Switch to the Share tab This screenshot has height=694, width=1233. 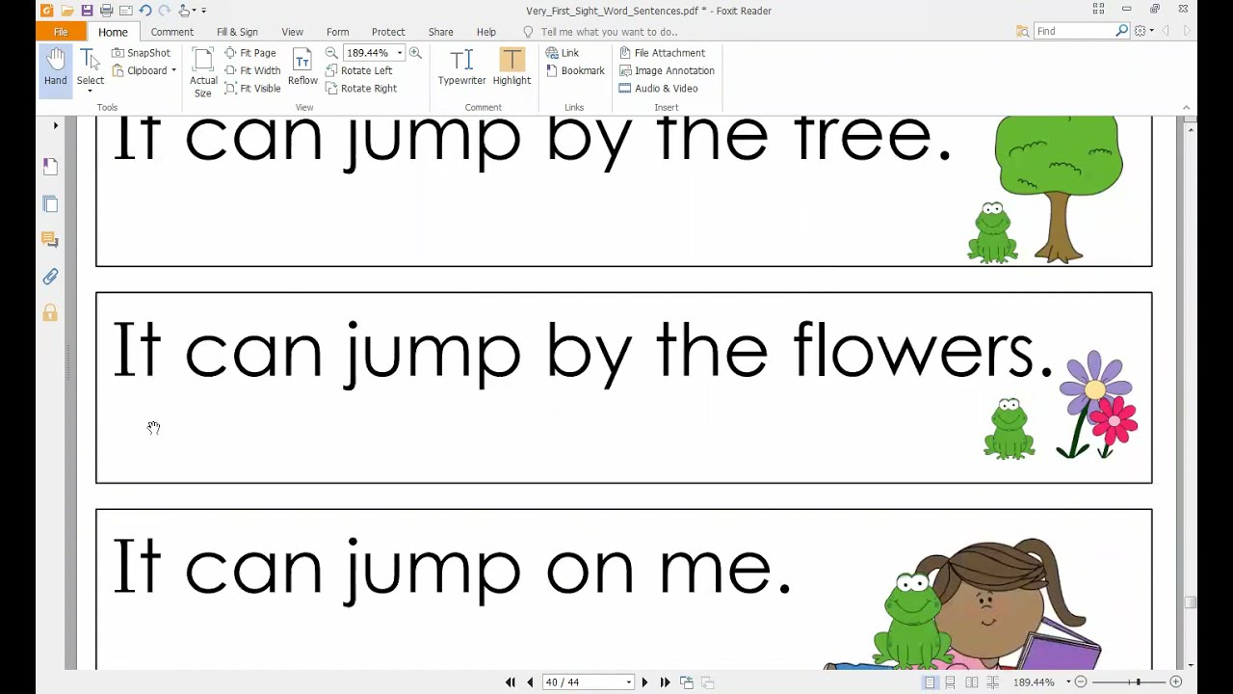[x=440, y=32]
